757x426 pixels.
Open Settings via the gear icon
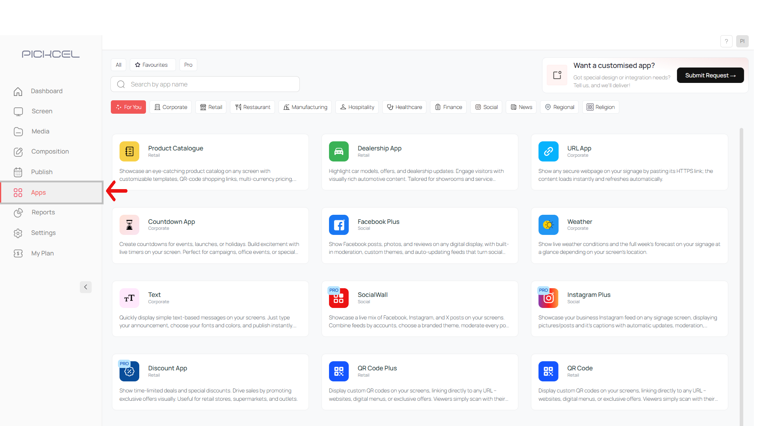click(18, 233)
